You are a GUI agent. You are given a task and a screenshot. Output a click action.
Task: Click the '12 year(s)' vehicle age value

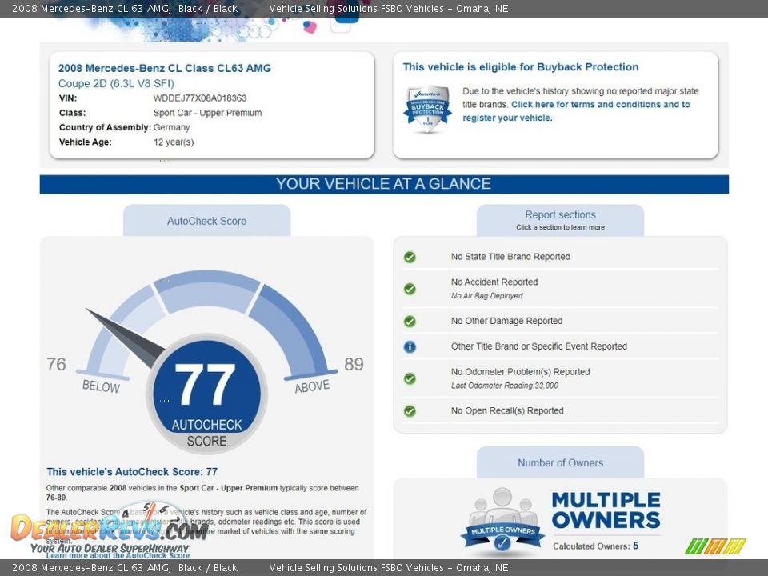tap(174, 142)
